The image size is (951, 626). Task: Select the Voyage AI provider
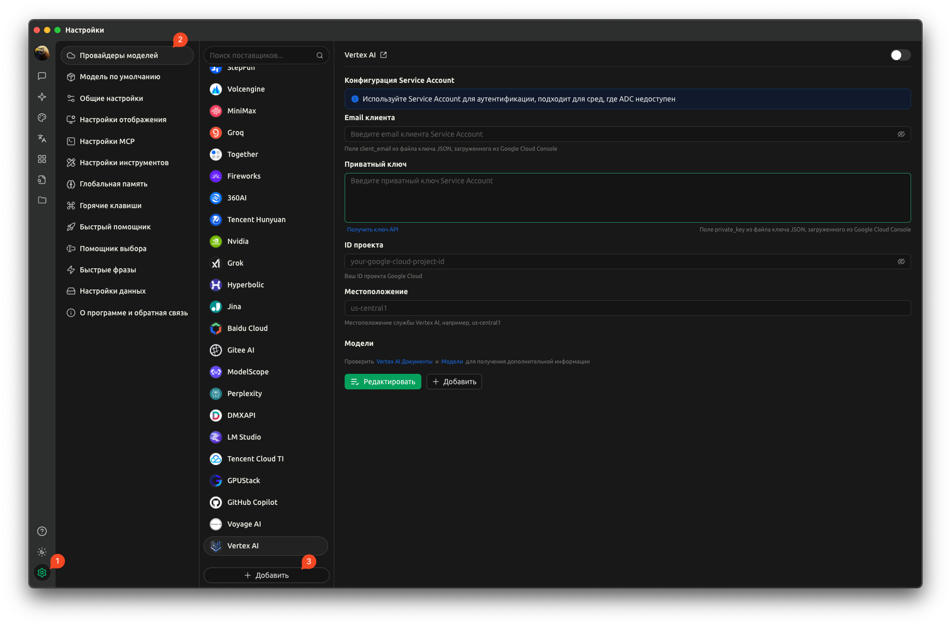point(266,524)
